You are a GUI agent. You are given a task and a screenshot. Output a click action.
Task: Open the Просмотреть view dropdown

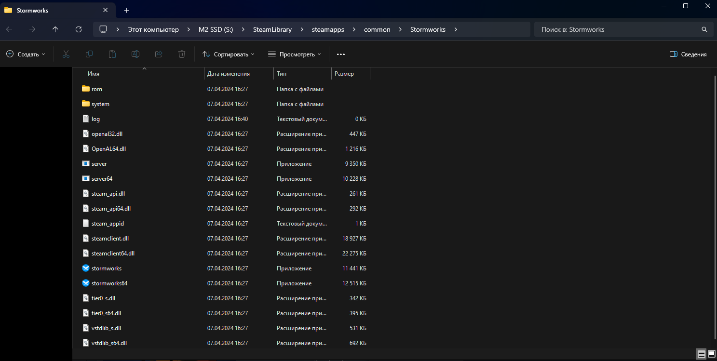tap(295, 54)
